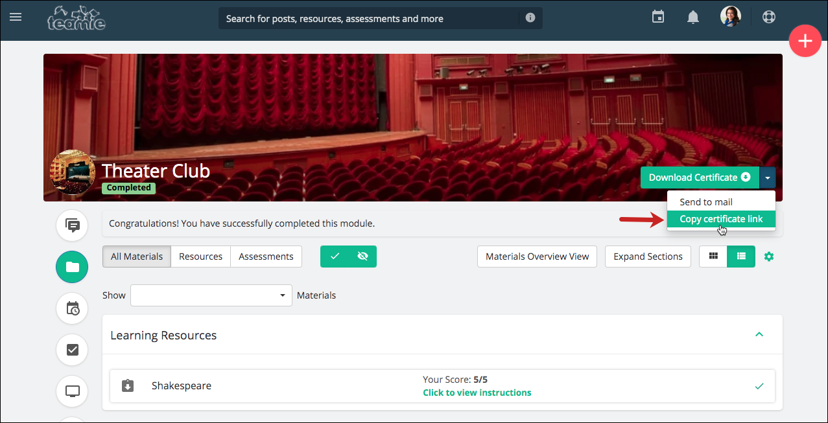Collapse the Learning Resources section
The image size is (828, 423).
(759, 335)
